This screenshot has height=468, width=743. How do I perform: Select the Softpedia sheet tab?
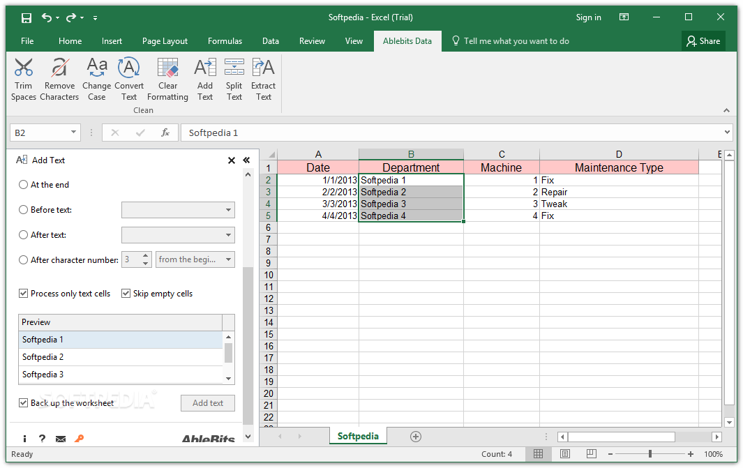(358, 436)
